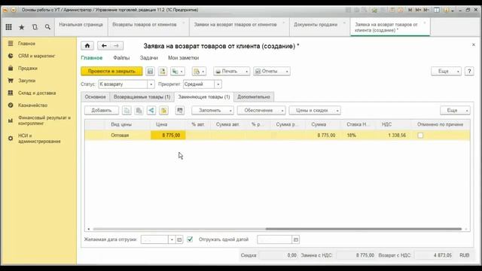Open the Create based on dropdown icon
482x271 pixels.
pos(178,72)
